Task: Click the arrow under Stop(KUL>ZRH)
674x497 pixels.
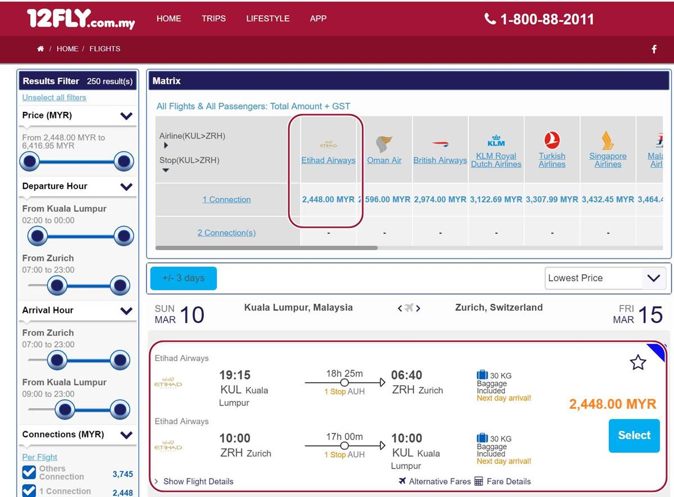Action: [x=166, y=170]
